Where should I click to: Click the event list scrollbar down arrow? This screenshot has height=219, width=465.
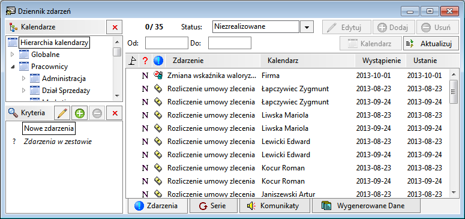click(x=454, y=193)
